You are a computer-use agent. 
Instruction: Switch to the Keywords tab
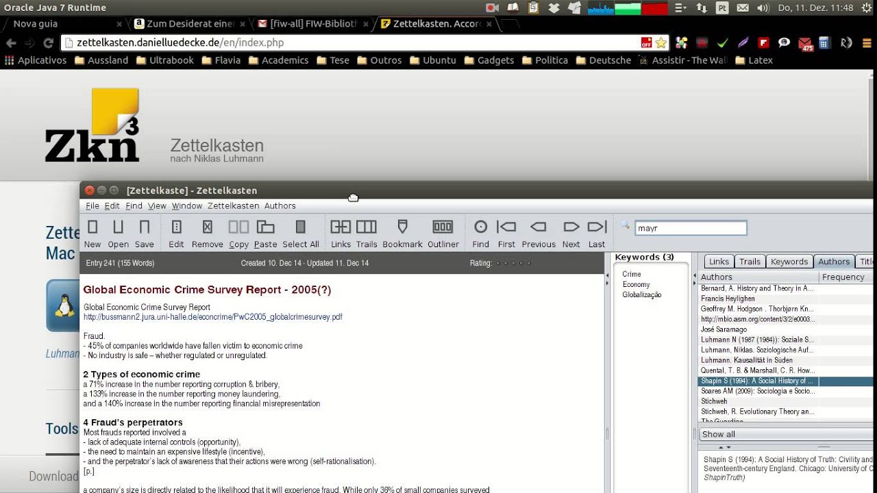coord(789,262)
